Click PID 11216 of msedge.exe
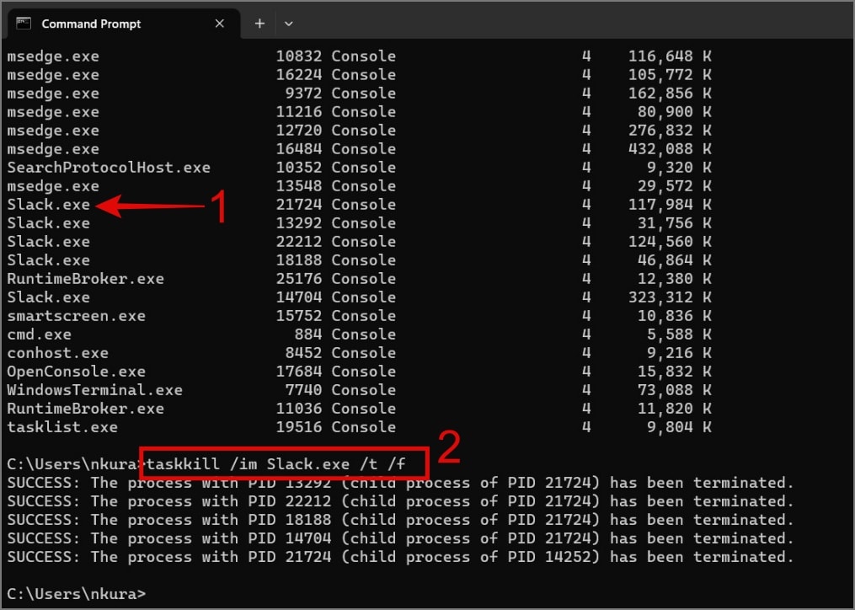The width and height of the screenshot is (855, 610). 299,112
